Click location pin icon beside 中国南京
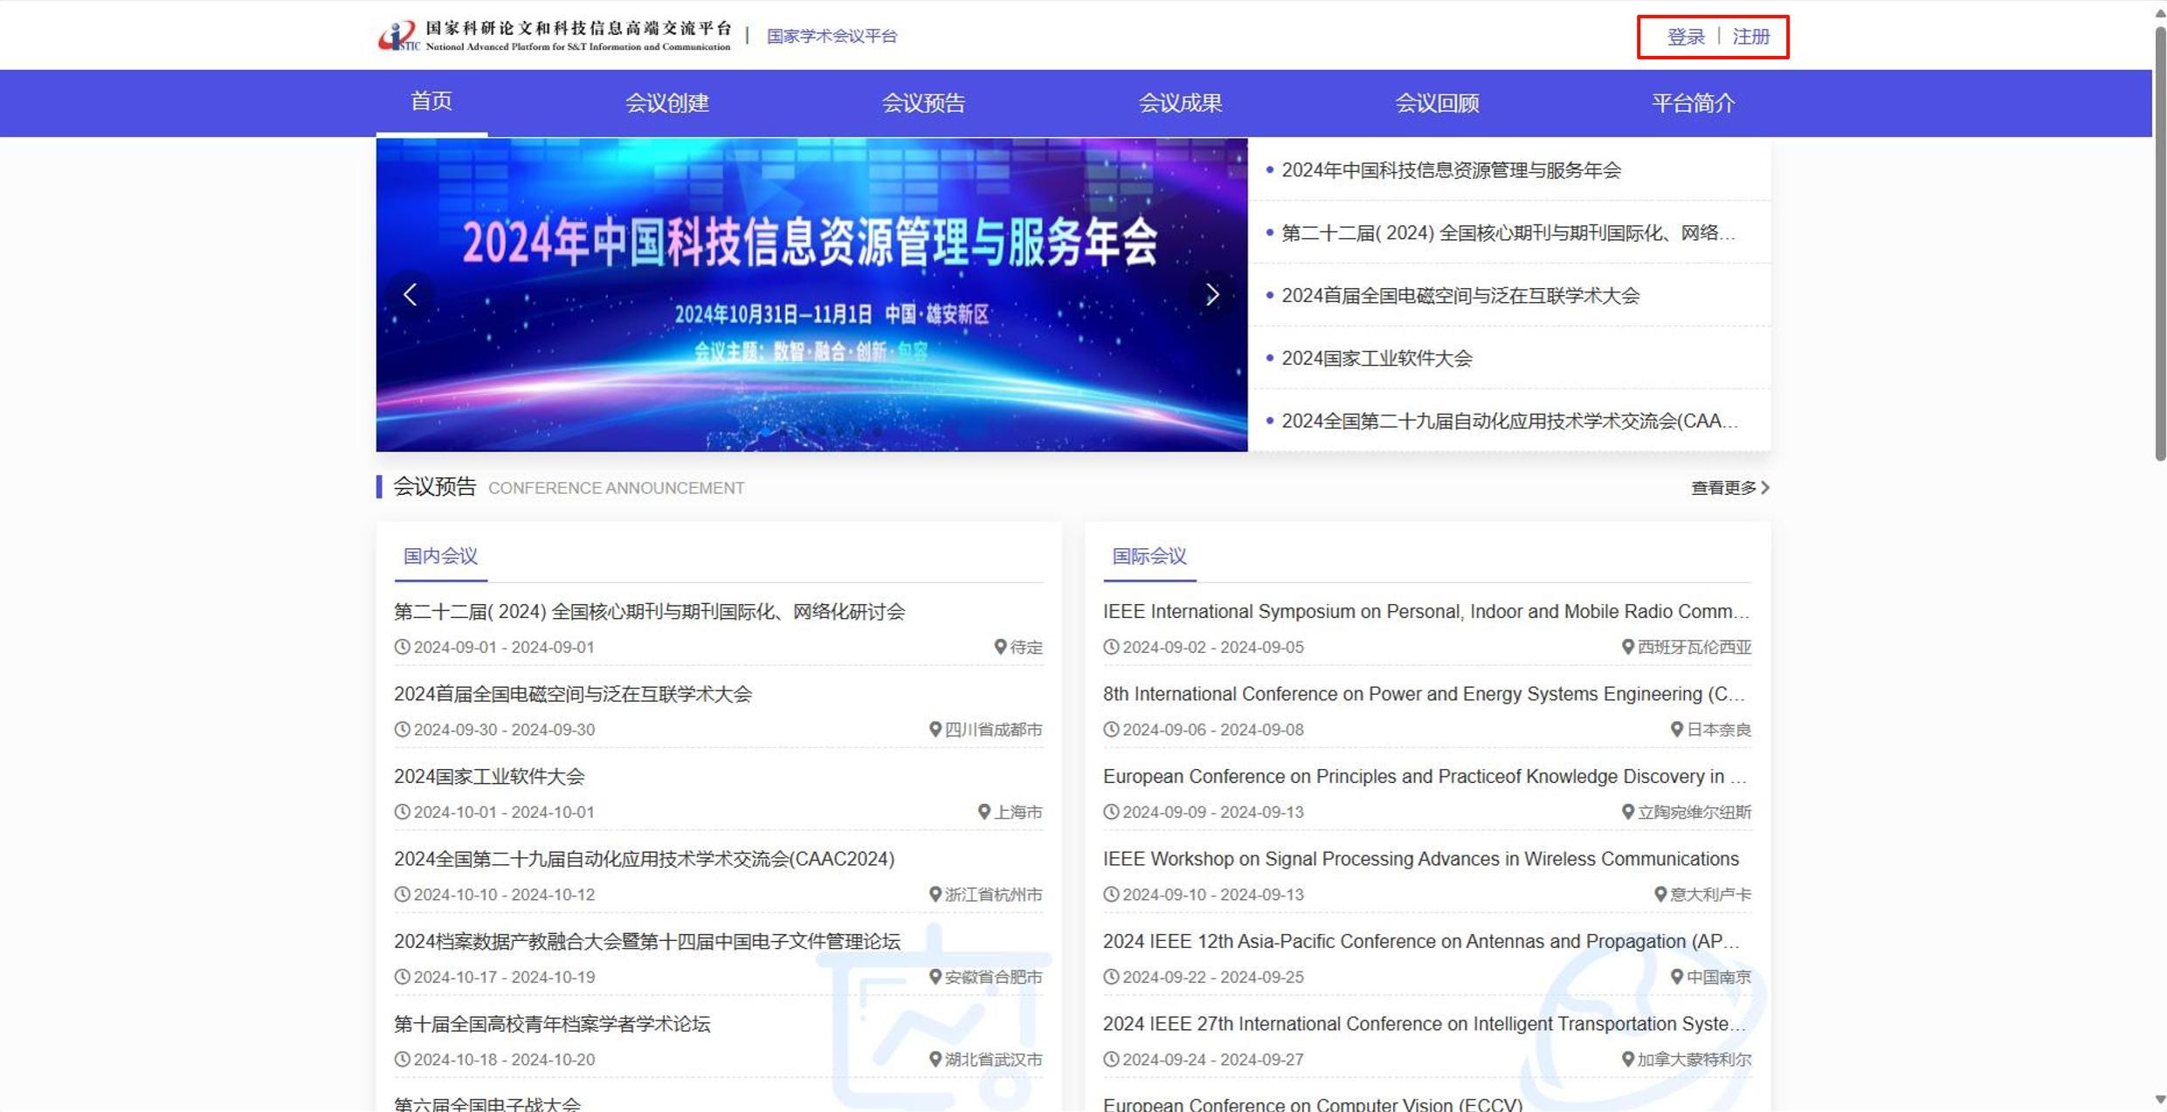Image resolution: width=2167 pixels, height=1112 pixels. click(x=1676, y=977)
